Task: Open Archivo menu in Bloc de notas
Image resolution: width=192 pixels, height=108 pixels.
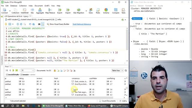Action: point(133,6)
